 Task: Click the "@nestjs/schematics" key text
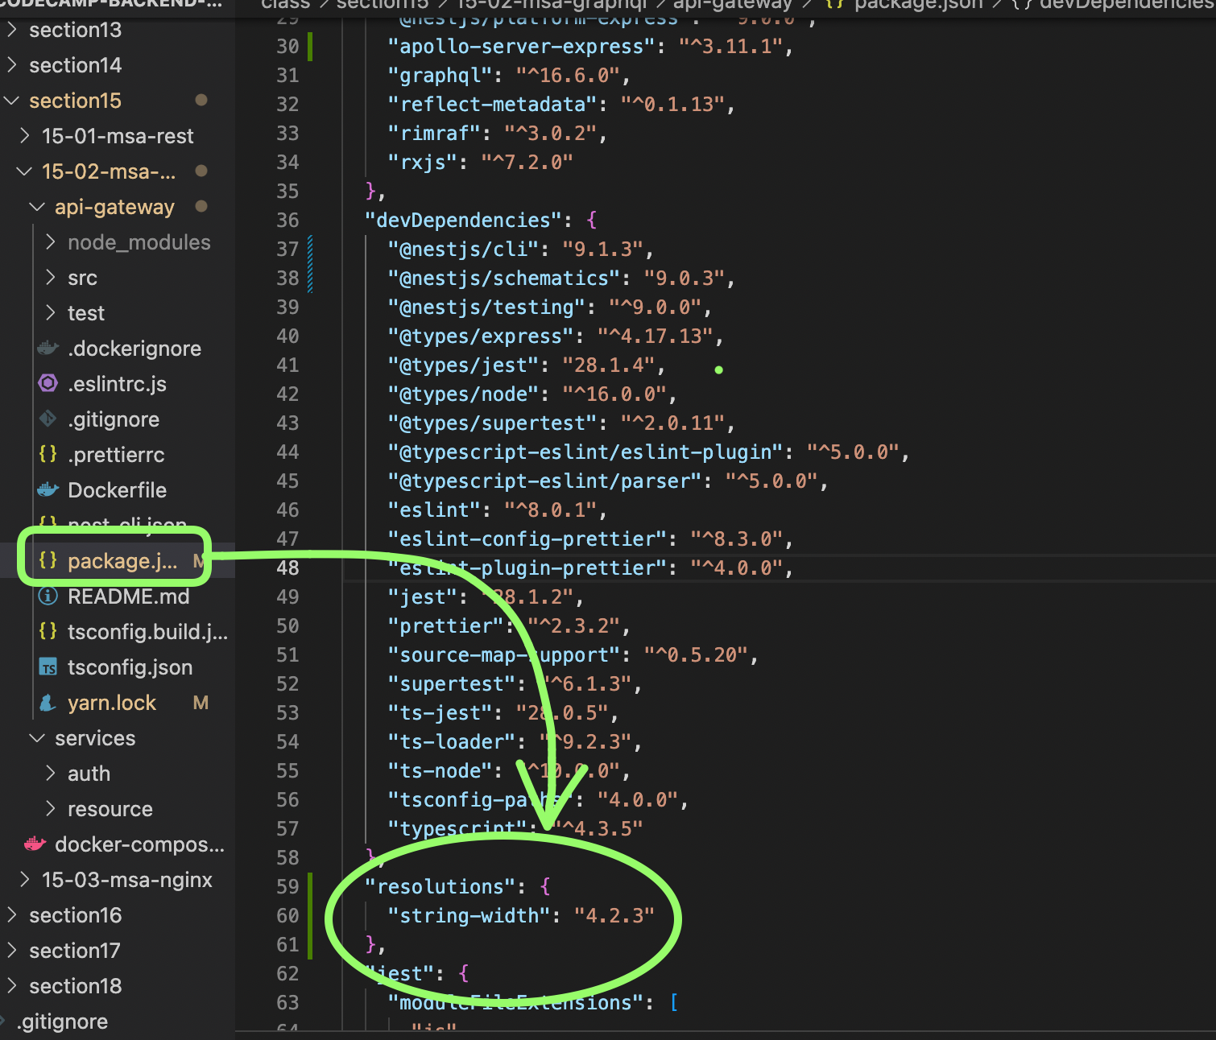click(x=504, y=278)
